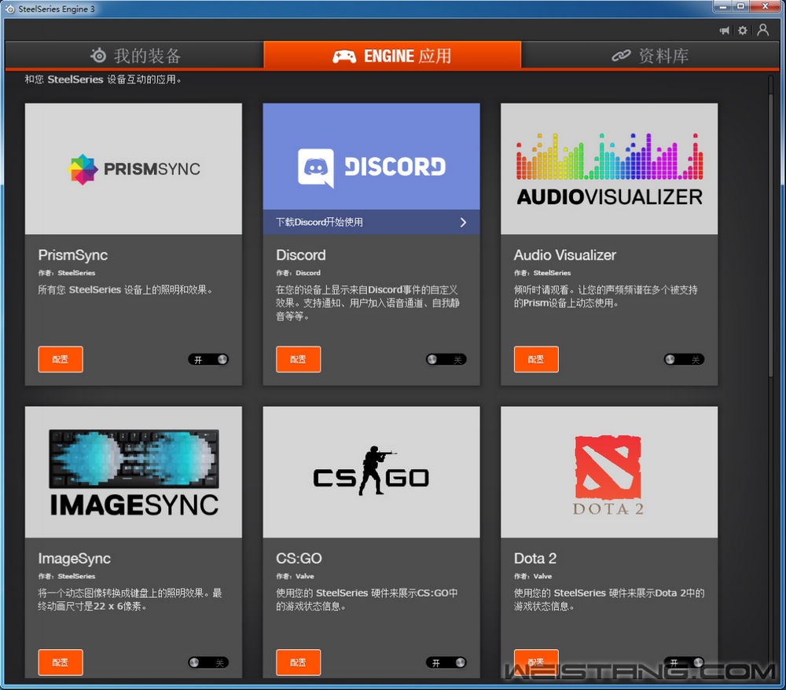
Task: Open the CS:GO 配置 settings
Action: [298, 662]
